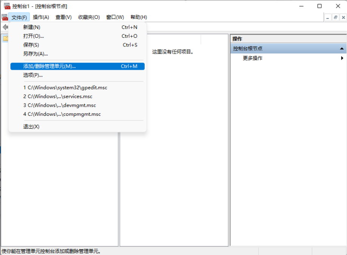347x255 pixels.
Task: Open recent file devmgmt.msc
Action: pyautogui.click(x=77, y=105)
